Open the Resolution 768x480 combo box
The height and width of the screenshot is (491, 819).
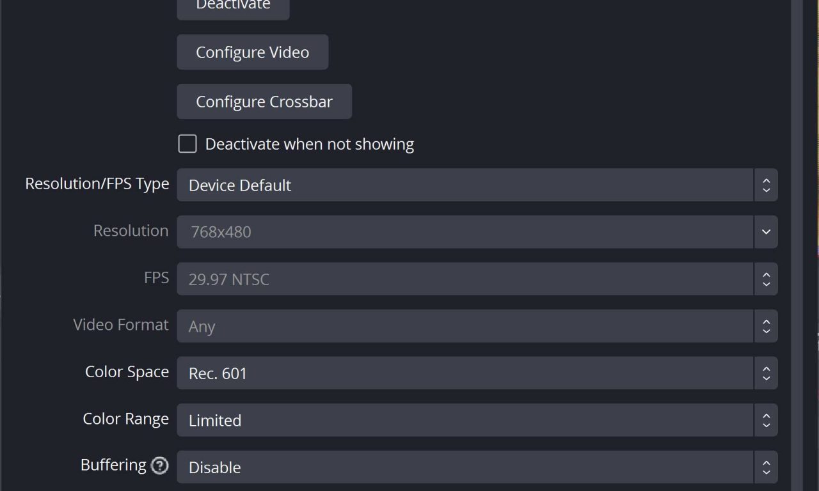pyautogui.click(x=465, y=232)
